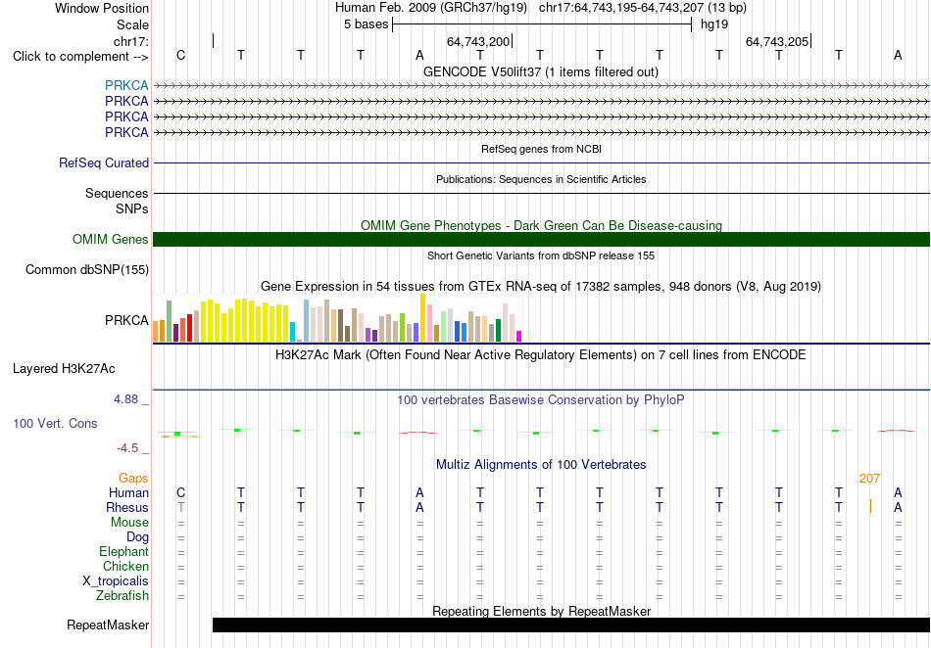Click the Layered H3K27Ac track label
931x648 pixels.
click(x=64, y=369)
